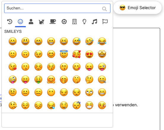Insert the thinking face emoji
Screen dimensions: 164x130
(89, 79)
